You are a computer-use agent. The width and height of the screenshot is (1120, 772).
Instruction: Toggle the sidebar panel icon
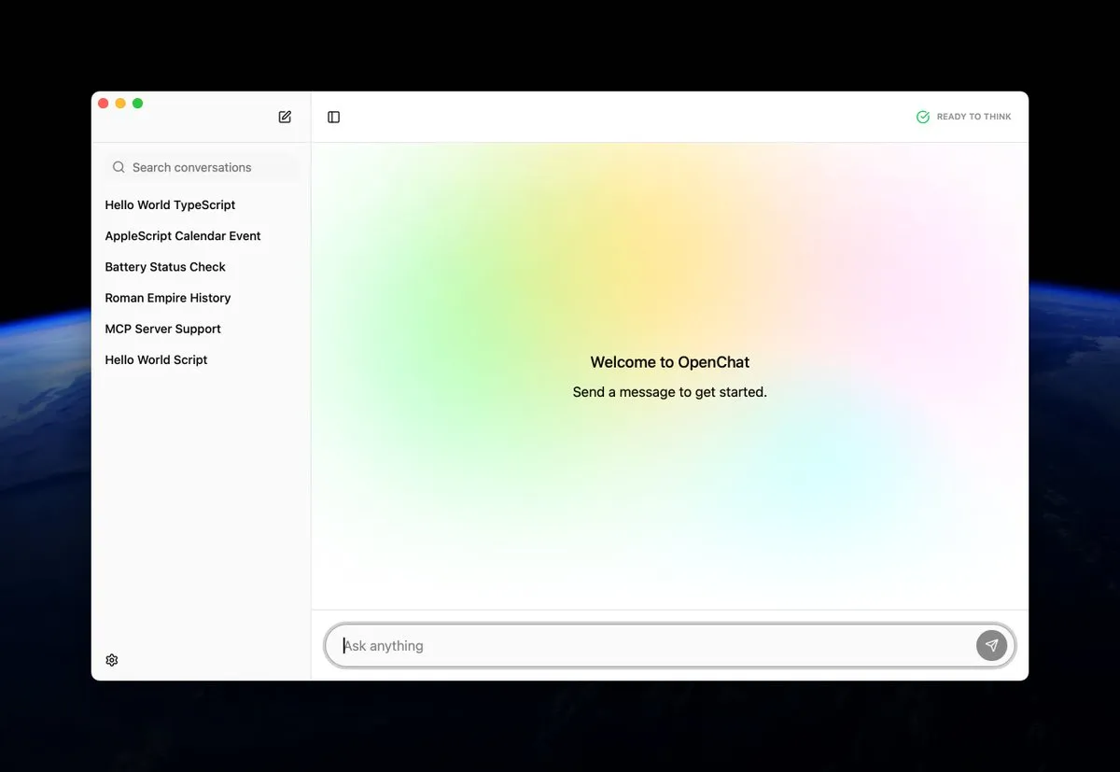333,117
